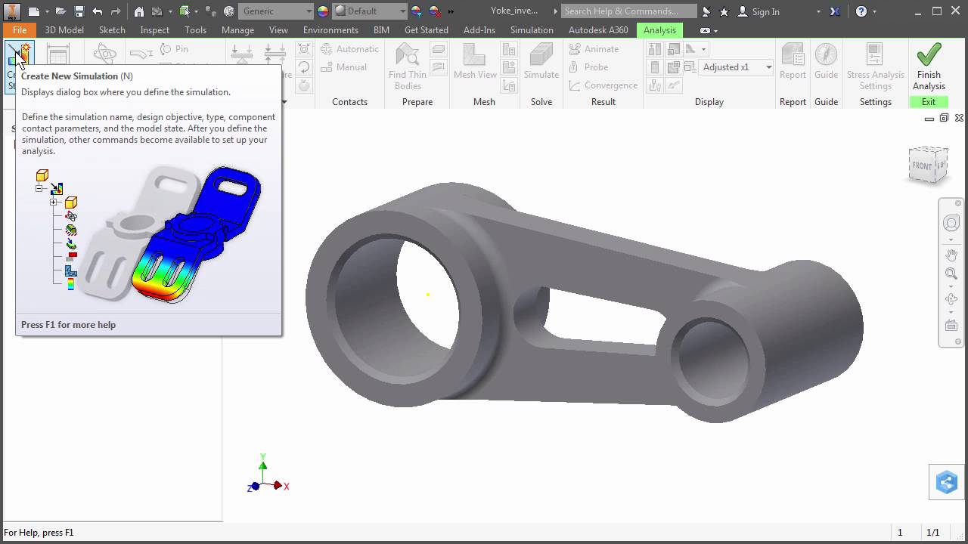This screenshot has height=544, width=968.
Task: Open Stress Analysis Settings
Action: click(875, 66)
